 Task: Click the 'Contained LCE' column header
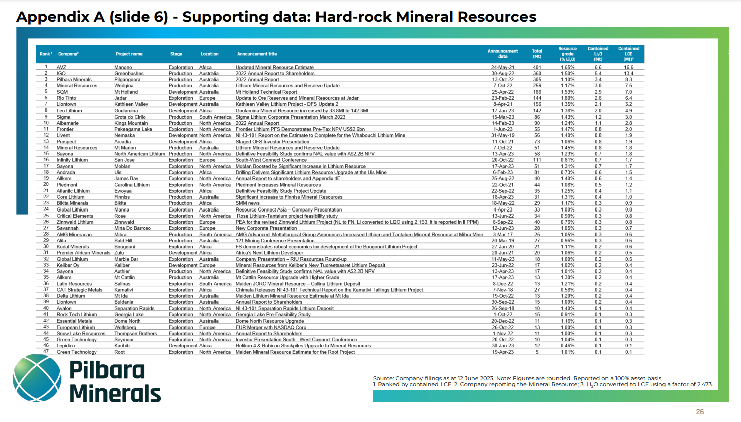click(x=629, y=54)
